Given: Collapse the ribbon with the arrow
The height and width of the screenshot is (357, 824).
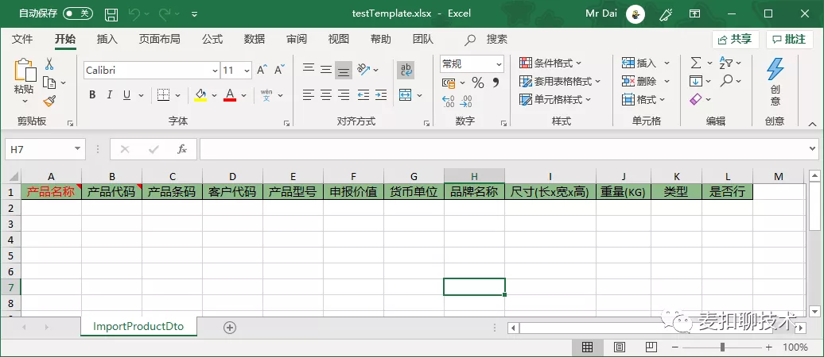Looking at the screenshot, I should (812, 124).
